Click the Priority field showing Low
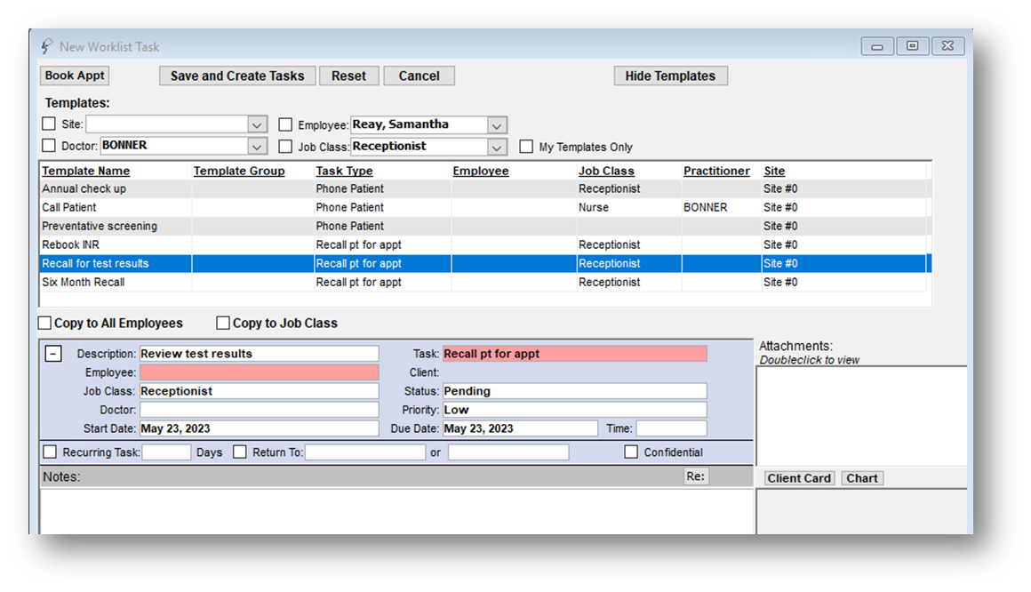 point(575,410)
